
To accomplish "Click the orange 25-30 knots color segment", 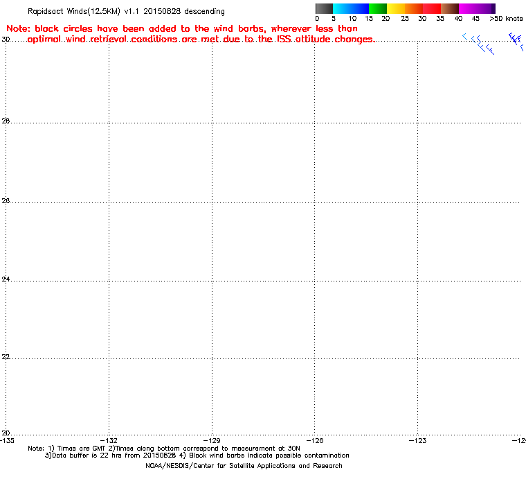I will [414, 8].
